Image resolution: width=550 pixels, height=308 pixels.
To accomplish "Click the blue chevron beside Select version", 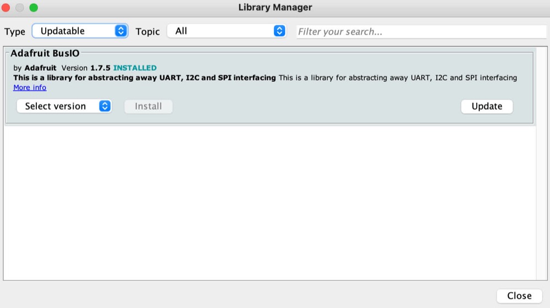I will (105, 107).
